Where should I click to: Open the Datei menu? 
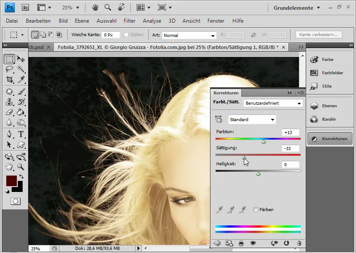pos(12,21)
